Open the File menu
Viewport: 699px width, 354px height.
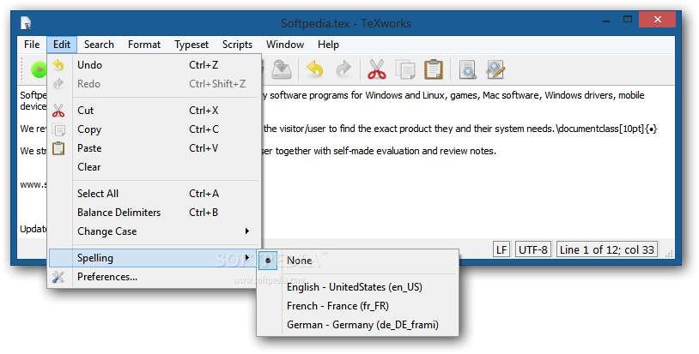(32, 45)
